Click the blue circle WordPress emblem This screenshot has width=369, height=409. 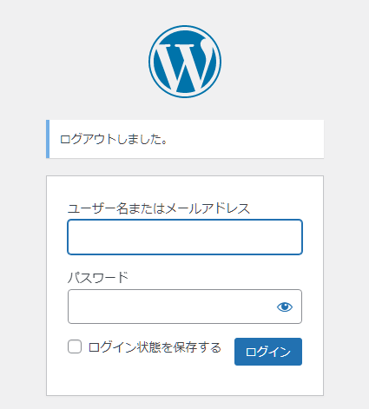(x=185, y=62)
